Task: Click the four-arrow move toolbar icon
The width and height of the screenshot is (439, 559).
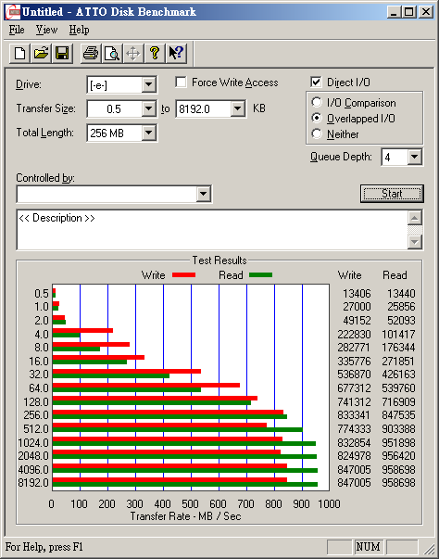Action: pos(133,54)
